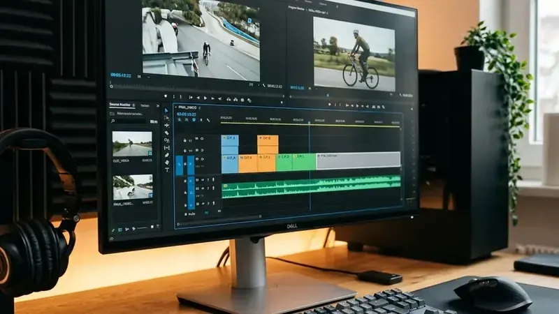Select the Program Monitor tab
Screen dimensions: 559x314
point(296,8)
